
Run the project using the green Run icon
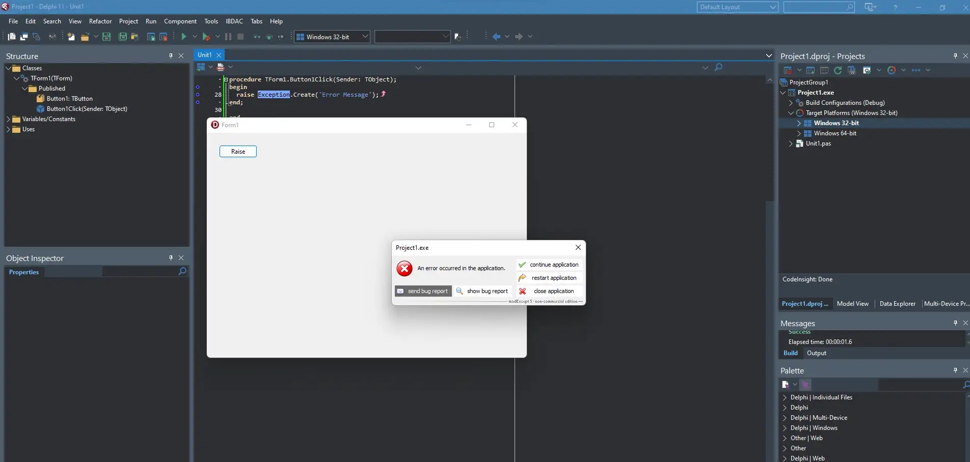click(x=183, y=36)
